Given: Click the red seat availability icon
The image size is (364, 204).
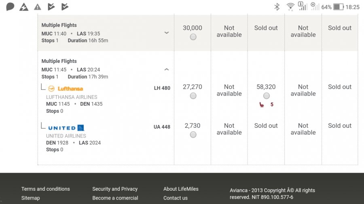Looking at the screenshot, I should pos(262,105).
